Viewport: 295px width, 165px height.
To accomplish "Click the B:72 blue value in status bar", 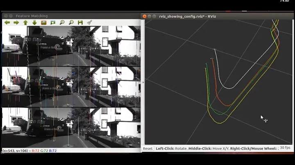I will pyautogui.click(x=53, y=151).
